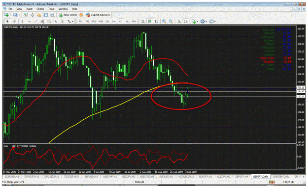Image resolution: width=308 pixels, height=186 pixels.
Task: Open the Window menu
Action: 63,9
